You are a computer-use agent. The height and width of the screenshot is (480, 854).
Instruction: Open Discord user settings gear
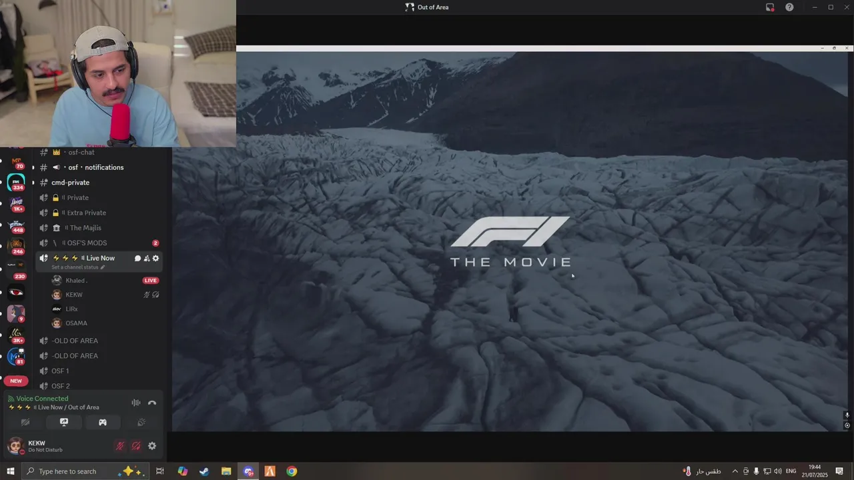tap(152, 446)
